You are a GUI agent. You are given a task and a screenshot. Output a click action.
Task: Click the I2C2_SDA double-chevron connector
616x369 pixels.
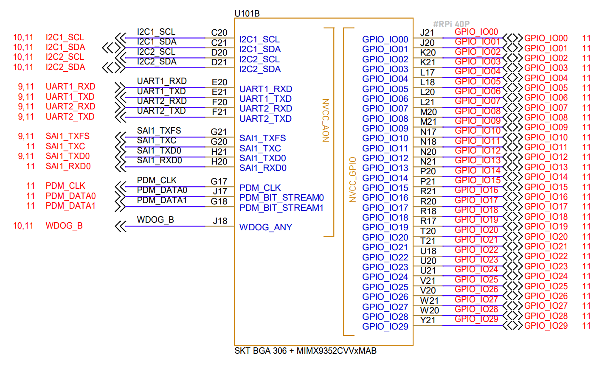tap(112, 68)
